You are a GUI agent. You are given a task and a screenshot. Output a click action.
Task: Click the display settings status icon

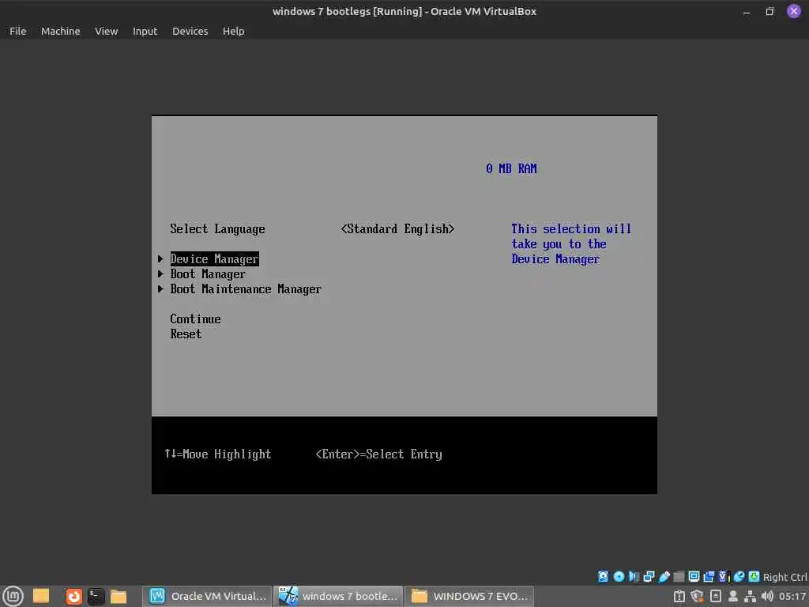point(694,576)
